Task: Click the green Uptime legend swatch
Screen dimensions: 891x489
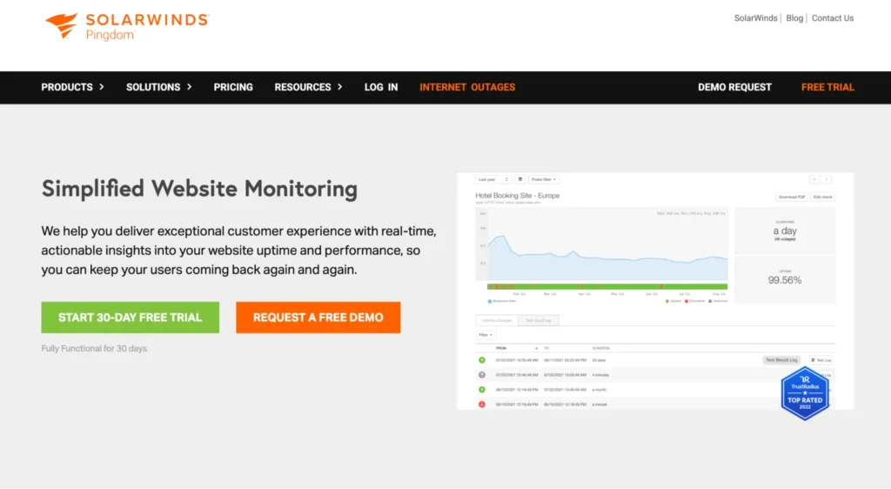Action: coord(667,301)
